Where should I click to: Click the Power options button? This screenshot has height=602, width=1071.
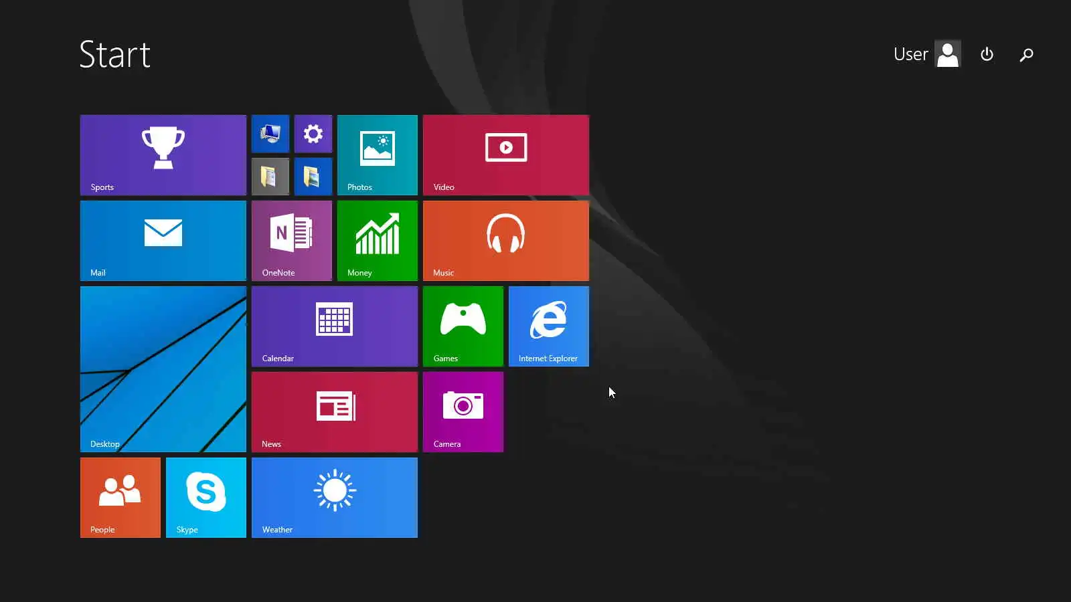(x=987, y=54)
